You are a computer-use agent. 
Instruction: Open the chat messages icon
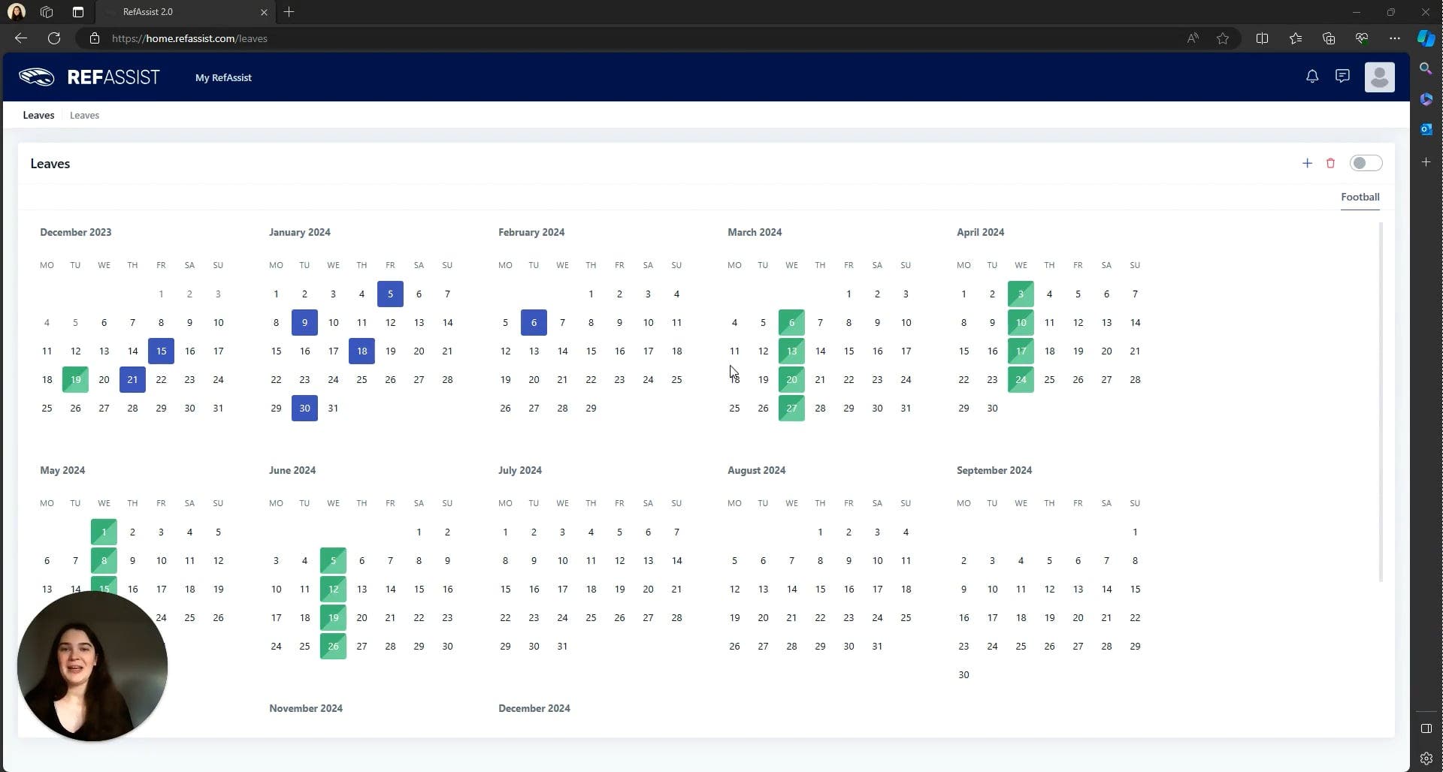click(x=1342, y=77)
